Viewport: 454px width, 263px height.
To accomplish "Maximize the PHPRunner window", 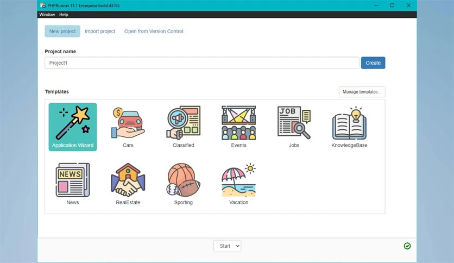I will pos(392,5).
